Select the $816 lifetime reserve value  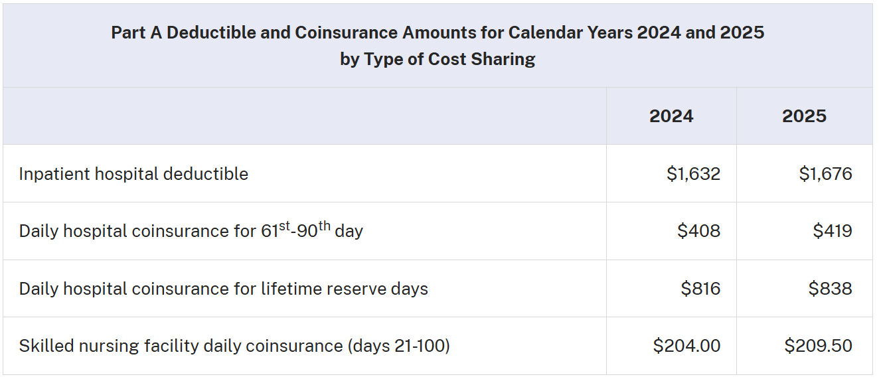pos(700,289)
